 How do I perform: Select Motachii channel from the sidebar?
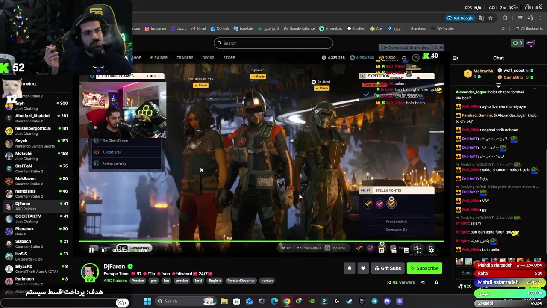click(36, 156)
